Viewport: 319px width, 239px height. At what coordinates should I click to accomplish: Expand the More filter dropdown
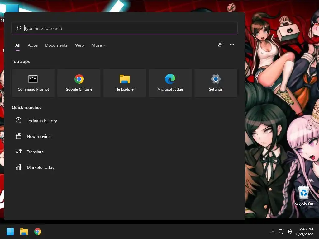click(99, 45)
